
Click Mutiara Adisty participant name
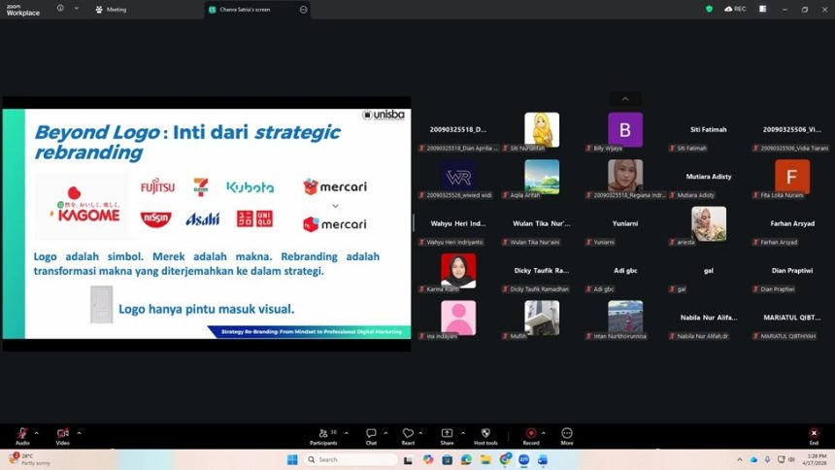[x=708, y=177]
